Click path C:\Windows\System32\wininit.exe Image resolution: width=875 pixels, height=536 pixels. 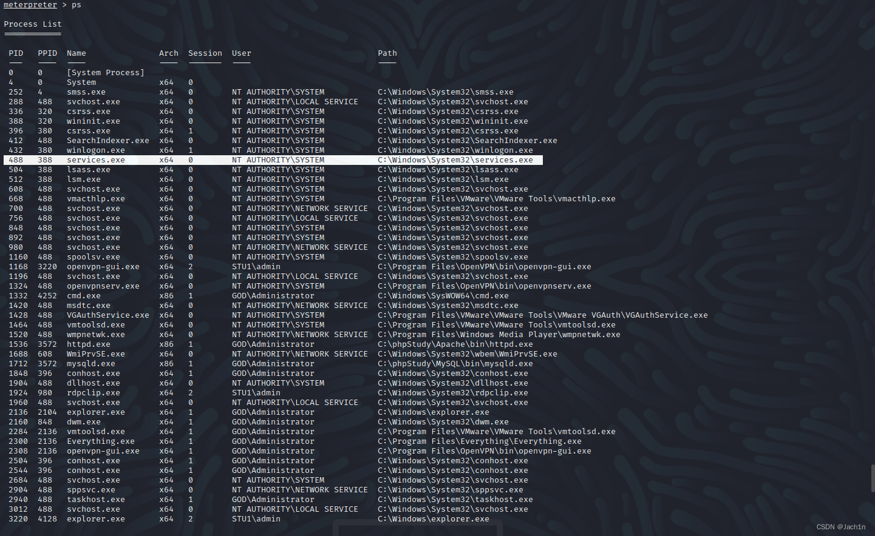pyautogui.click(x=453, y=121)
